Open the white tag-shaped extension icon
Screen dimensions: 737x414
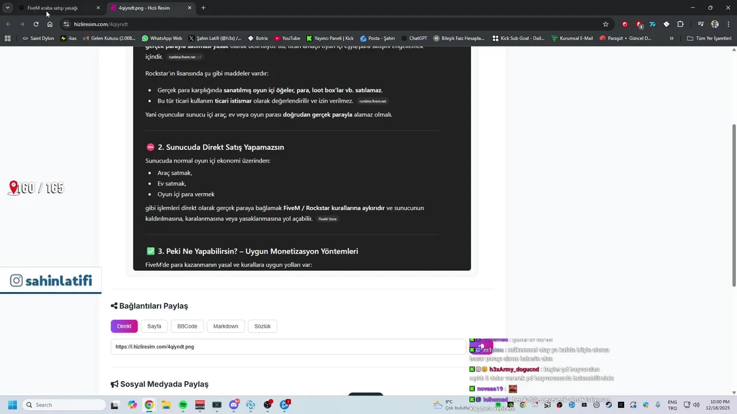(x=666, y=24)
